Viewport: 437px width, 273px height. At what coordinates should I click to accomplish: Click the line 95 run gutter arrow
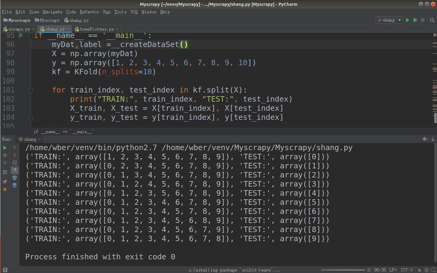click(21, 35)
